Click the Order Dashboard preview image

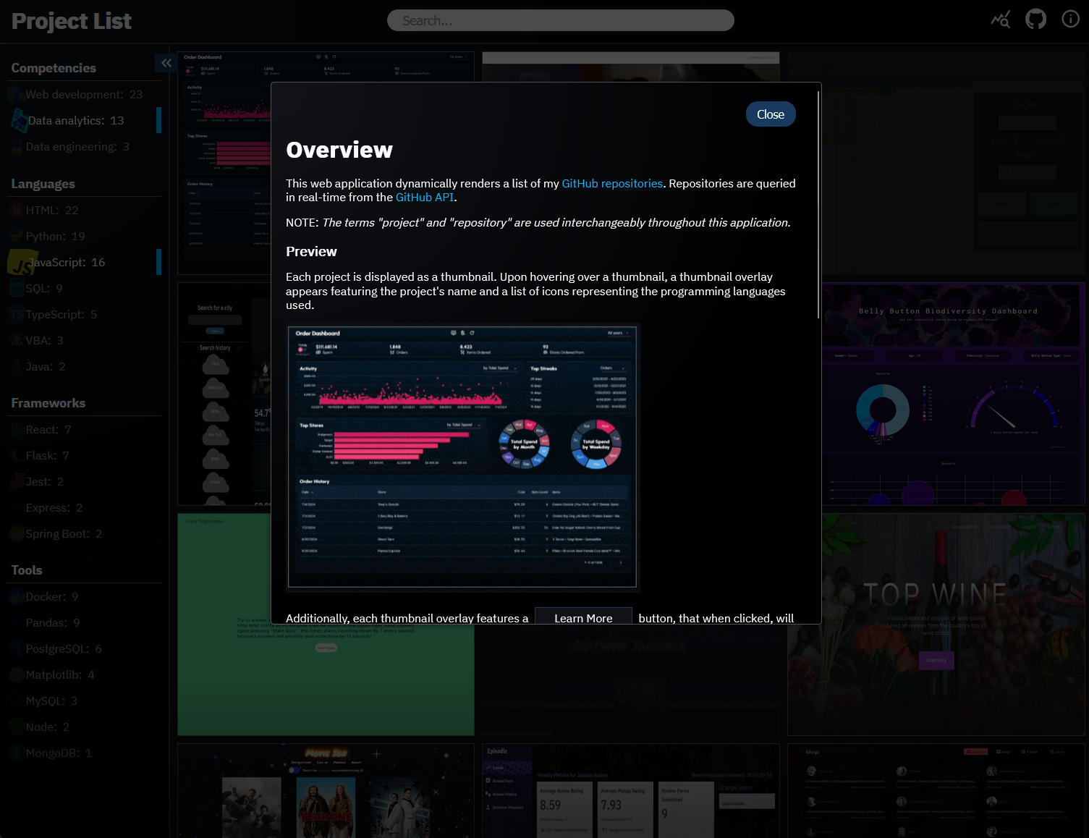(x=463, y=457)
